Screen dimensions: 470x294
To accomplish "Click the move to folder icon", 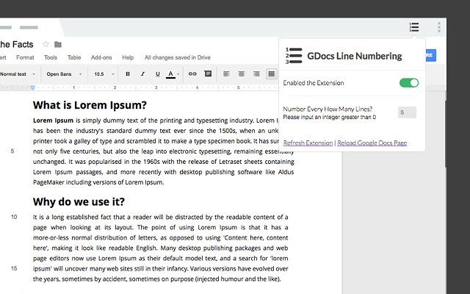I will [x=58, y=44].
